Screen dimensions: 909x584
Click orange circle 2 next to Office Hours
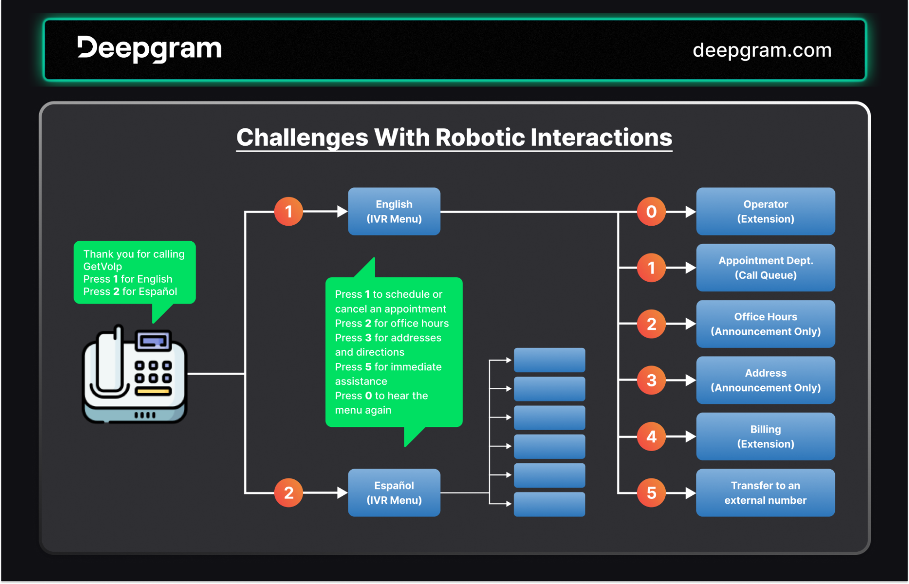[x=651, y=324]
